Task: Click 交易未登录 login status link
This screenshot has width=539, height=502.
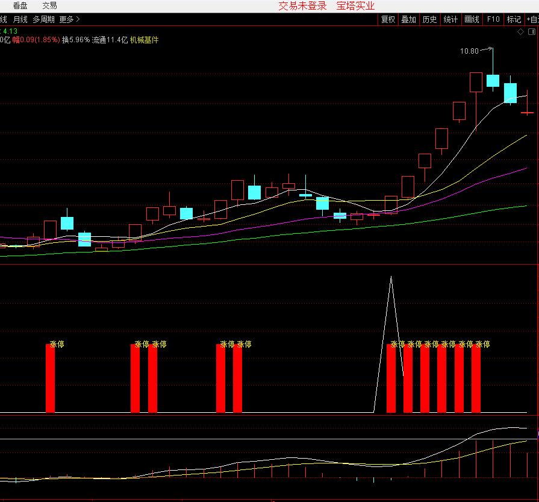Action: coord(302,6)
